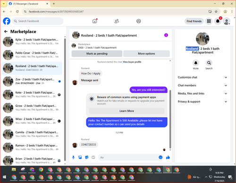This screenshot has height=183, width=236.
Task: Click More options button
Action: [146, 54]
